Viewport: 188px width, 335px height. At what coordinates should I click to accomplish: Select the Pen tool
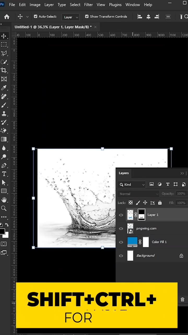tap(4, 165)
